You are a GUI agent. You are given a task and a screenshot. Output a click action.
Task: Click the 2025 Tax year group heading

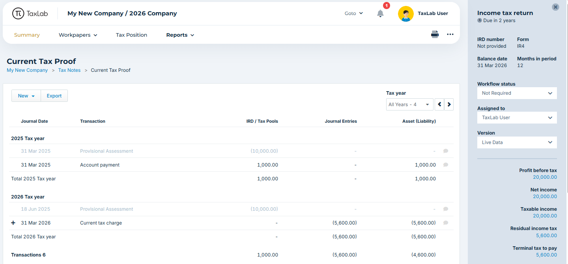[x=28, y=139]
